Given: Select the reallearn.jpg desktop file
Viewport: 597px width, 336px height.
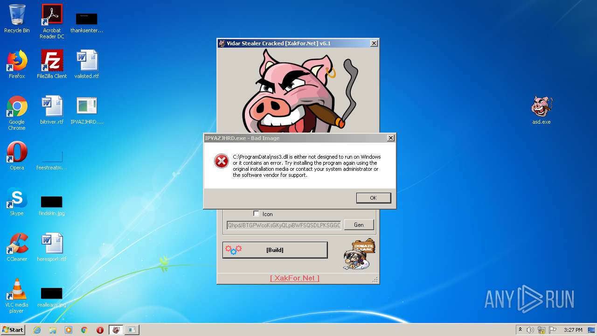Looking at the screenshot, I should pyautogui.click(x=52, y=297).
